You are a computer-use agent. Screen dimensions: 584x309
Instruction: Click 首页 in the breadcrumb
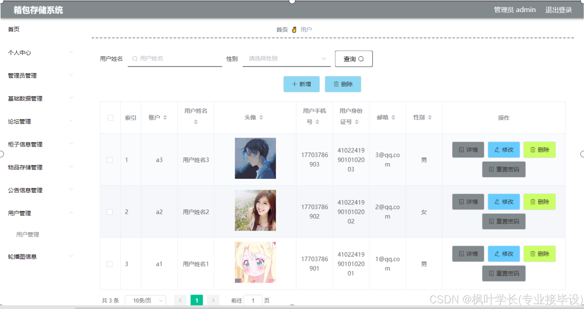pos(282,30)
